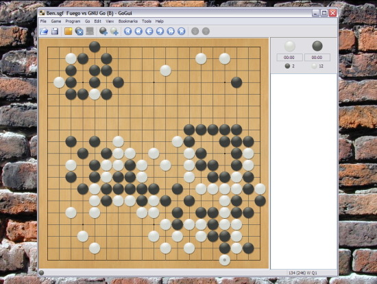Go forward ten moves
Viewport: 377px width, 284px height.
pyautogui.click(x=171, y=32)
